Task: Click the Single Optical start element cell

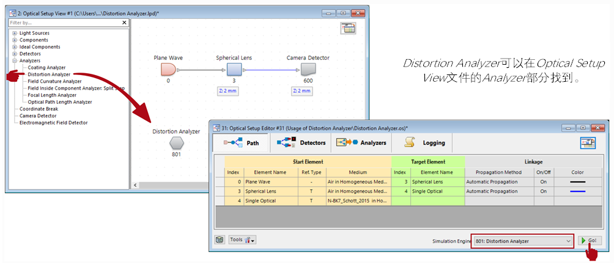Action: coord(270,201)
